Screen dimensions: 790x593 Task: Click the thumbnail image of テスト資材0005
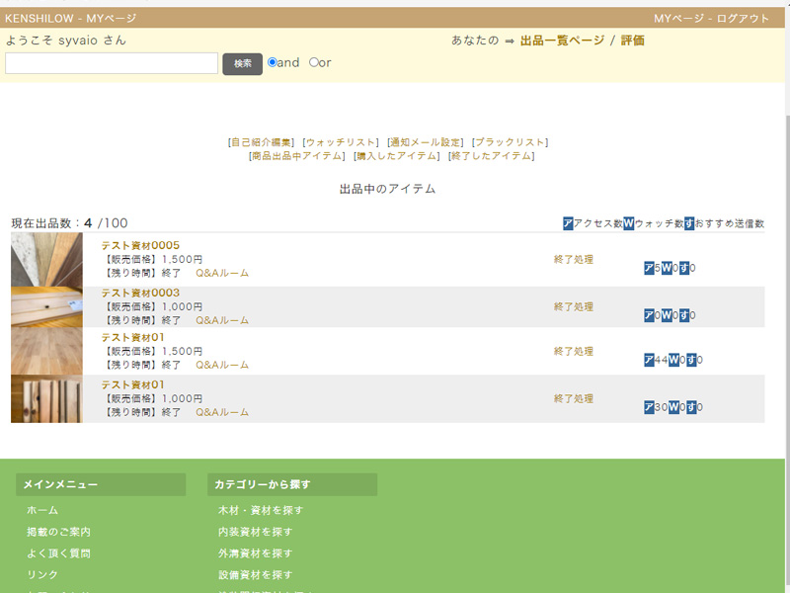(x=47, y=262)
